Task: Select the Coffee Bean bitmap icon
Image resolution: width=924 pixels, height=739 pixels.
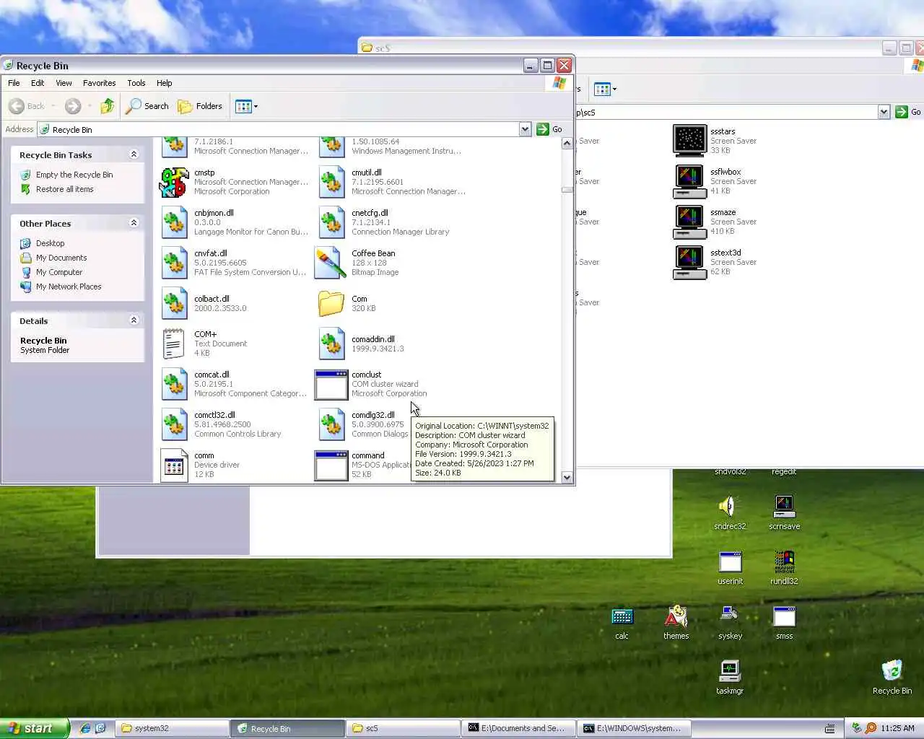Action: [x=331, y=263]
